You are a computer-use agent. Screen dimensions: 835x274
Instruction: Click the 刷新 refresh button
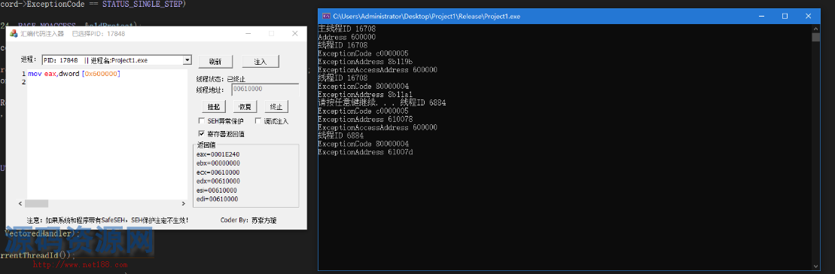coord(215,61)
